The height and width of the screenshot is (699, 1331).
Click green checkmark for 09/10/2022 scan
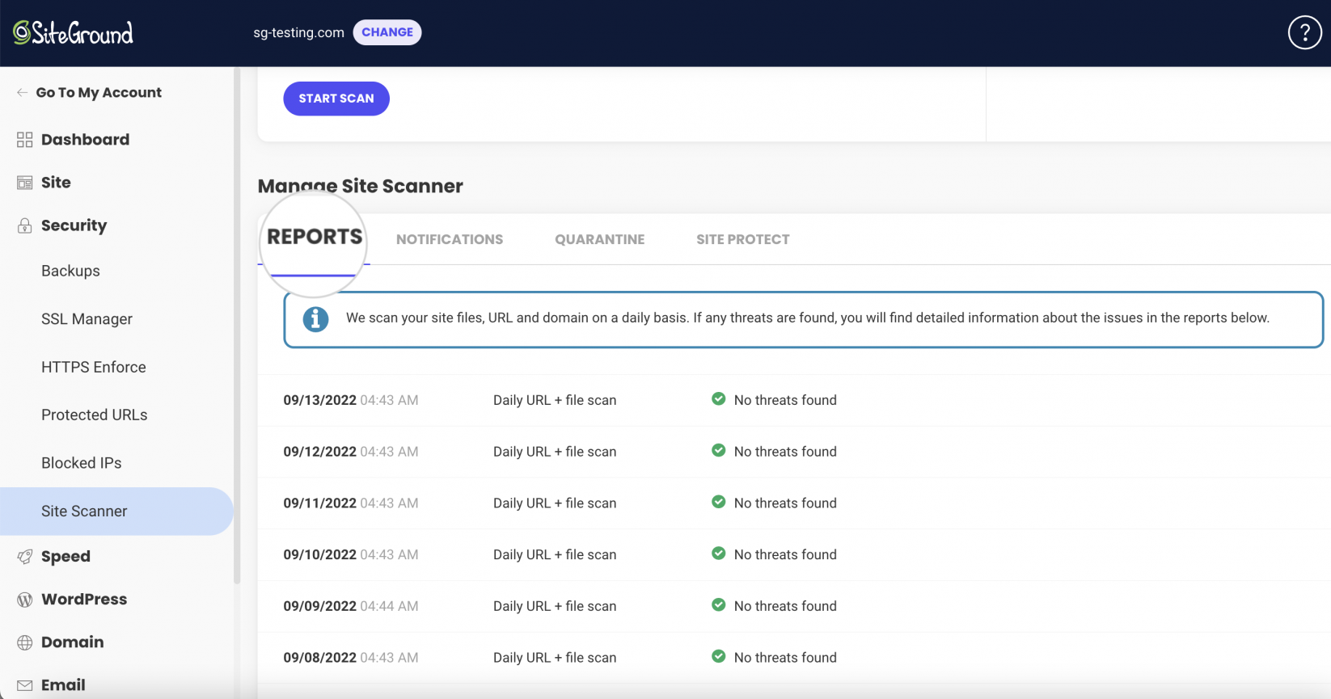pyautogui.click(x=718, y=554)
